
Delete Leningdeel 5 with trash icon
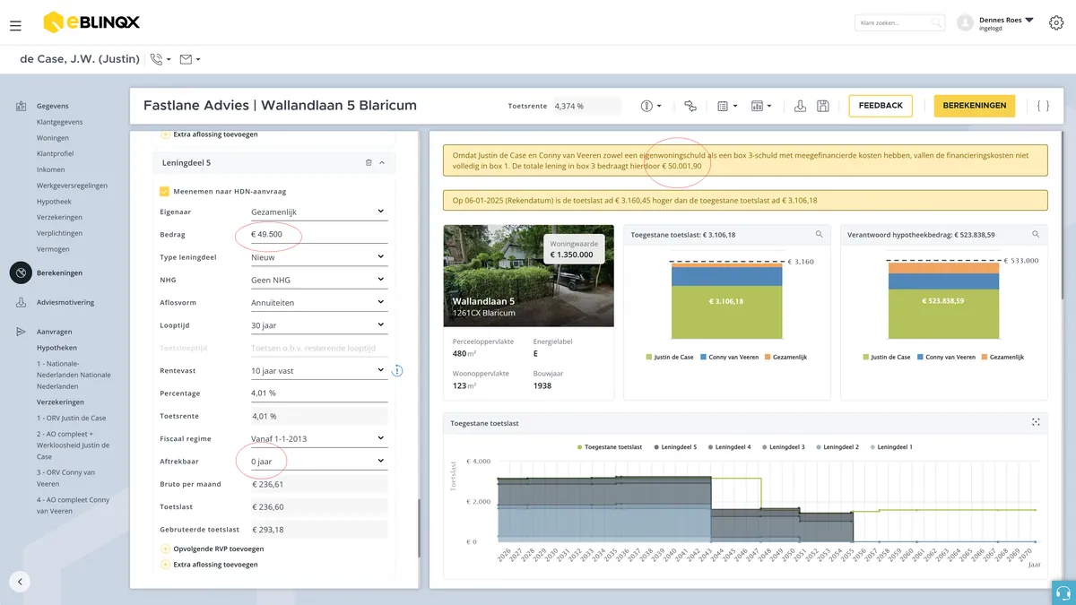click(x=368, y=163)
